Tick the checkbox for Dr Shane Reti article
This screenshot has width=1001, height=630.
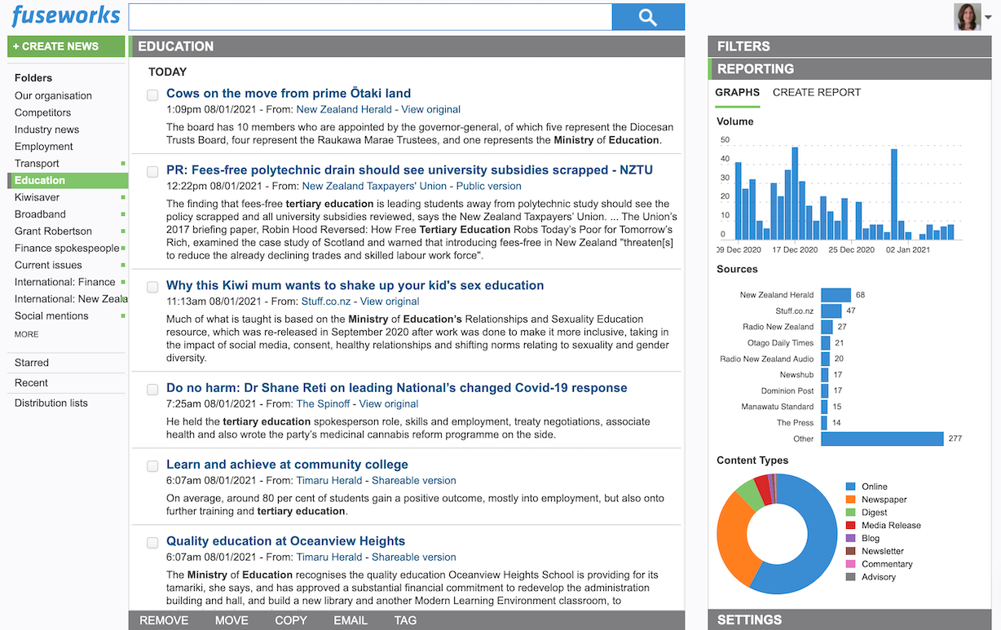point(152,390)
